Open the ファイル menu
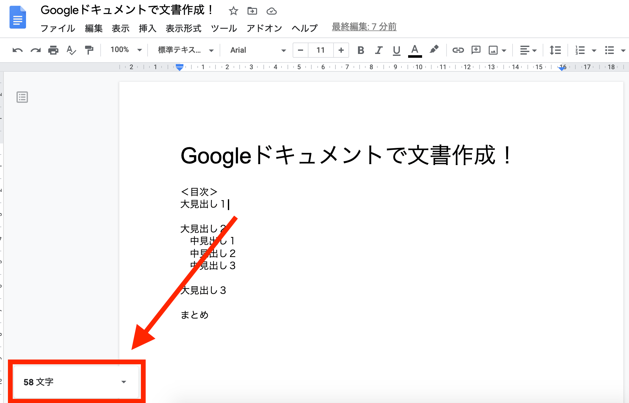 pyautogui.click(x=58, y=28)
